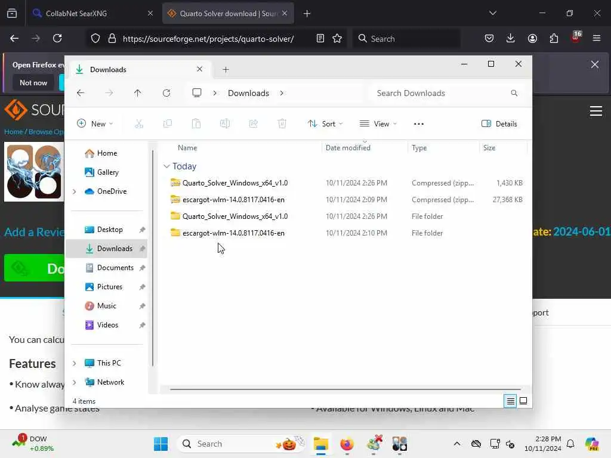611x458 pixels.
Task: Click the Delete trash icon in Explorer
Action: (282, 124)
